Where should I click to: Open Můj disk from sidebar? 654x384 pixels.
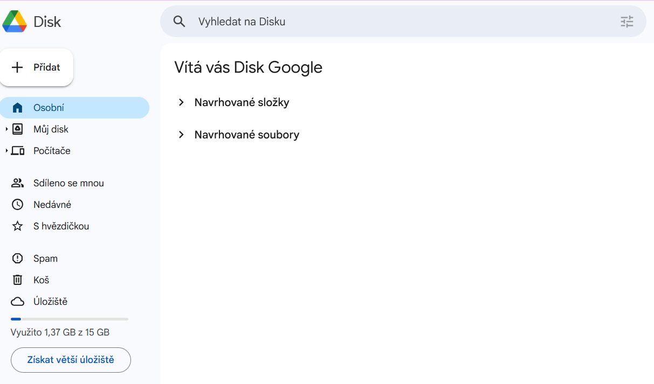click(x=51, y=129)
